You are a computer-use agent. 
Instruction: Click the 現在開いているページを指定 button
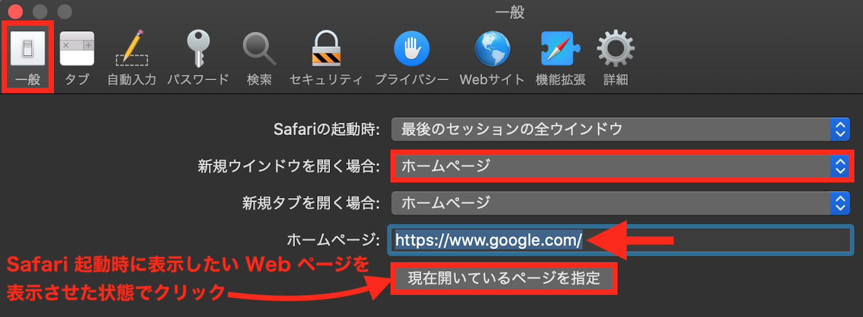(504, 278)
